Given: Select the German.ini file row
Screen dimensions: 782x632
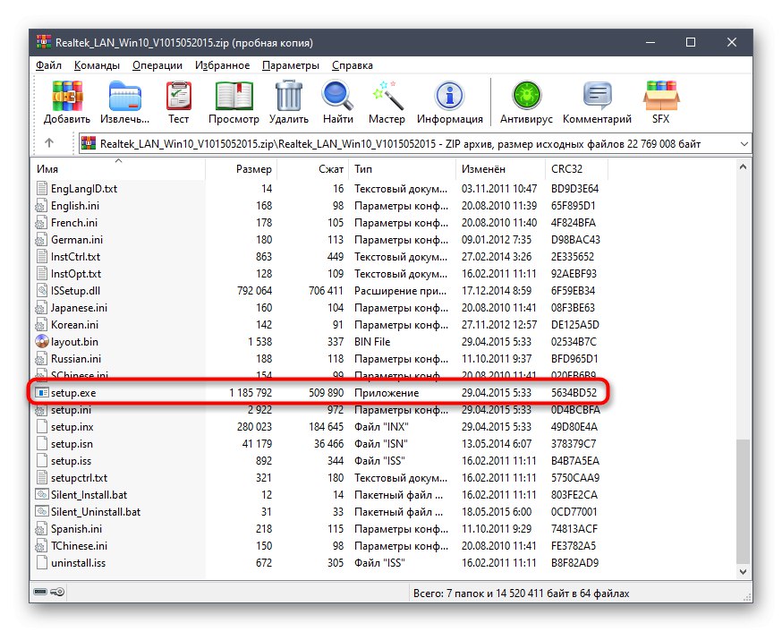Looking at the screenshot, I should (319, 240).
